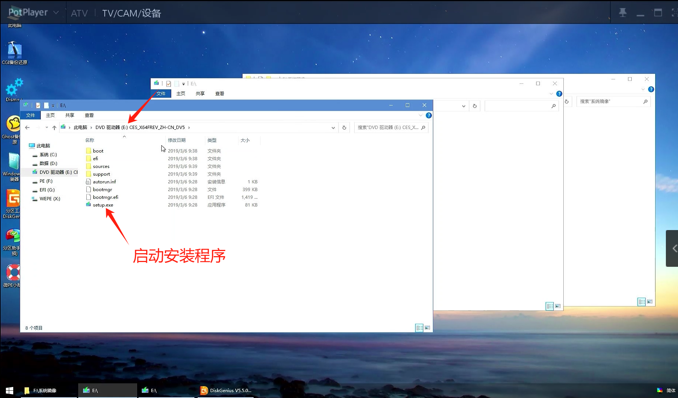Select 系统 (C:) drive in navigation pane
This screenshot has height=398, width=678.
(48, 155)
